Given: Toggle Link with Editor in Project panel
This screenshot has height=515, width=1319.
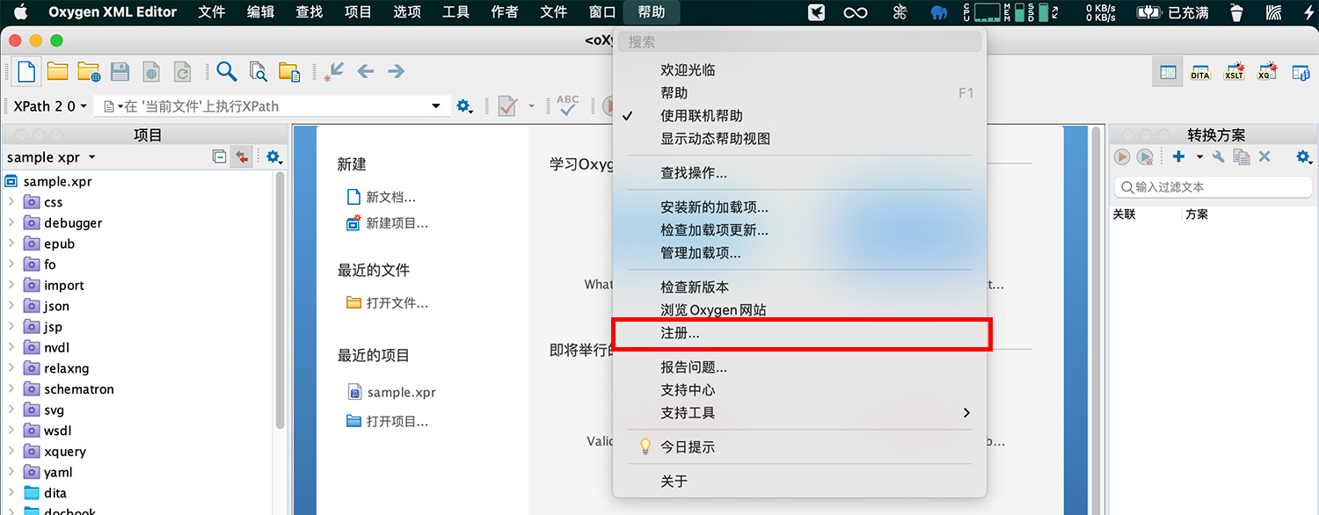Looking at the screenshot, I should [241, 156].
